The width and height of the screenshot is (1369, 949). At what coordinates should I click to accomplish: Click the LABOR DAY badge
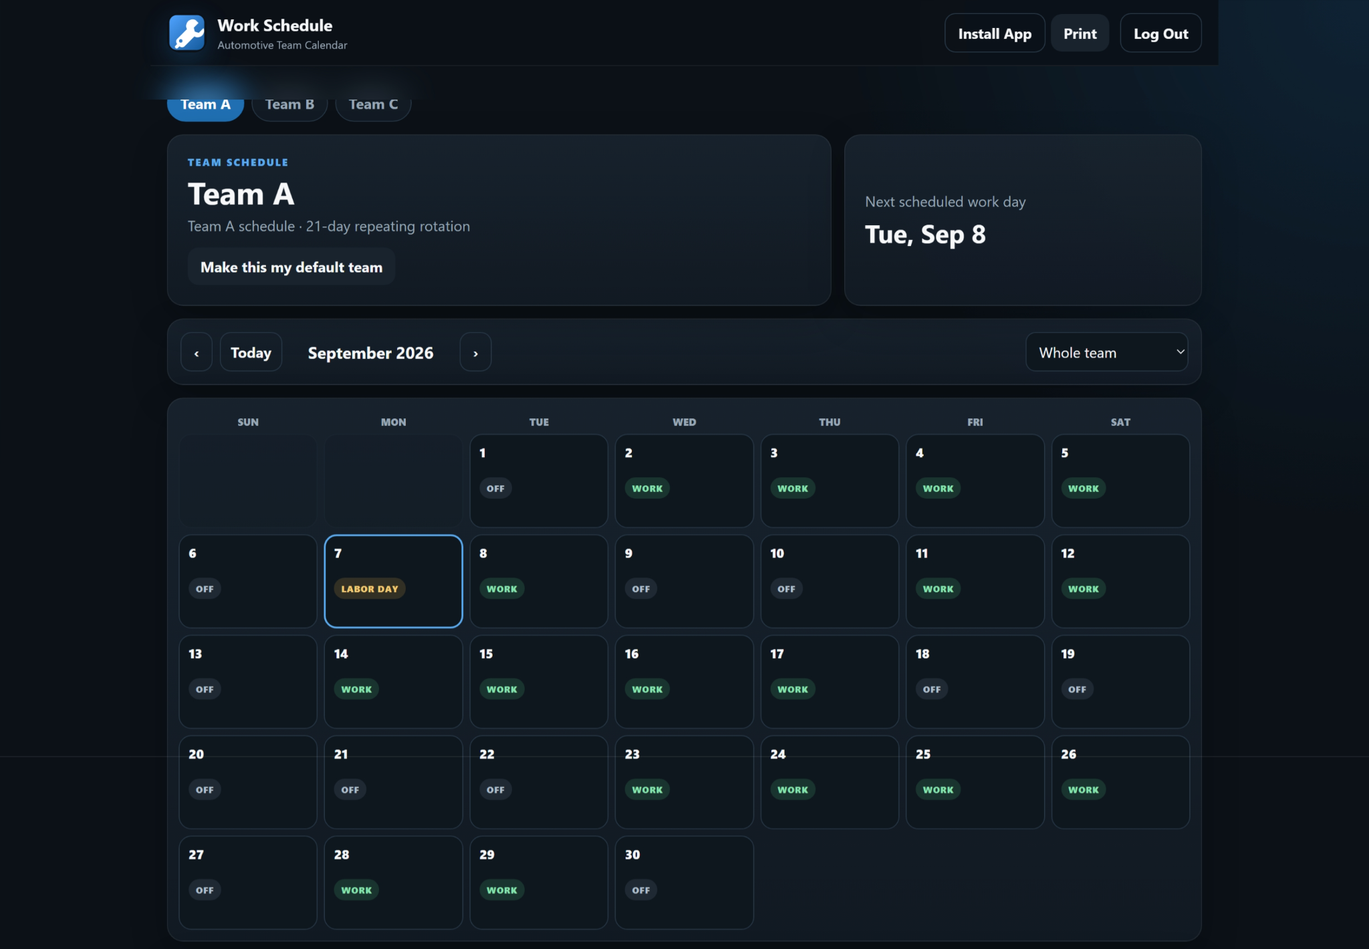(370, 589)
